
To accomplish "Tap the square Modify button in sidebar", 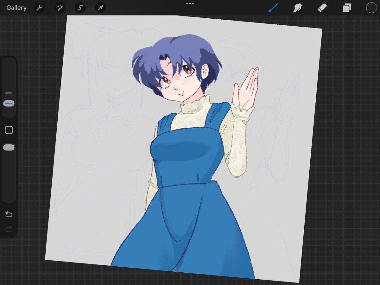I will click(9, 130).
